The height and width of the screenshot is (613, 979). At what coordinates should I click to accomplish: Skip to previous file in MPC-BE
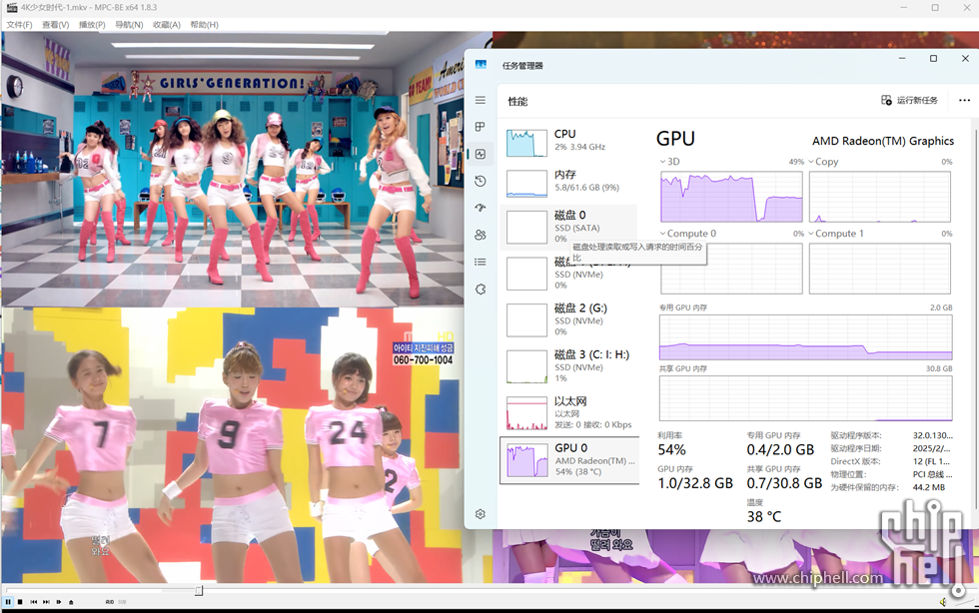(34, 602)
